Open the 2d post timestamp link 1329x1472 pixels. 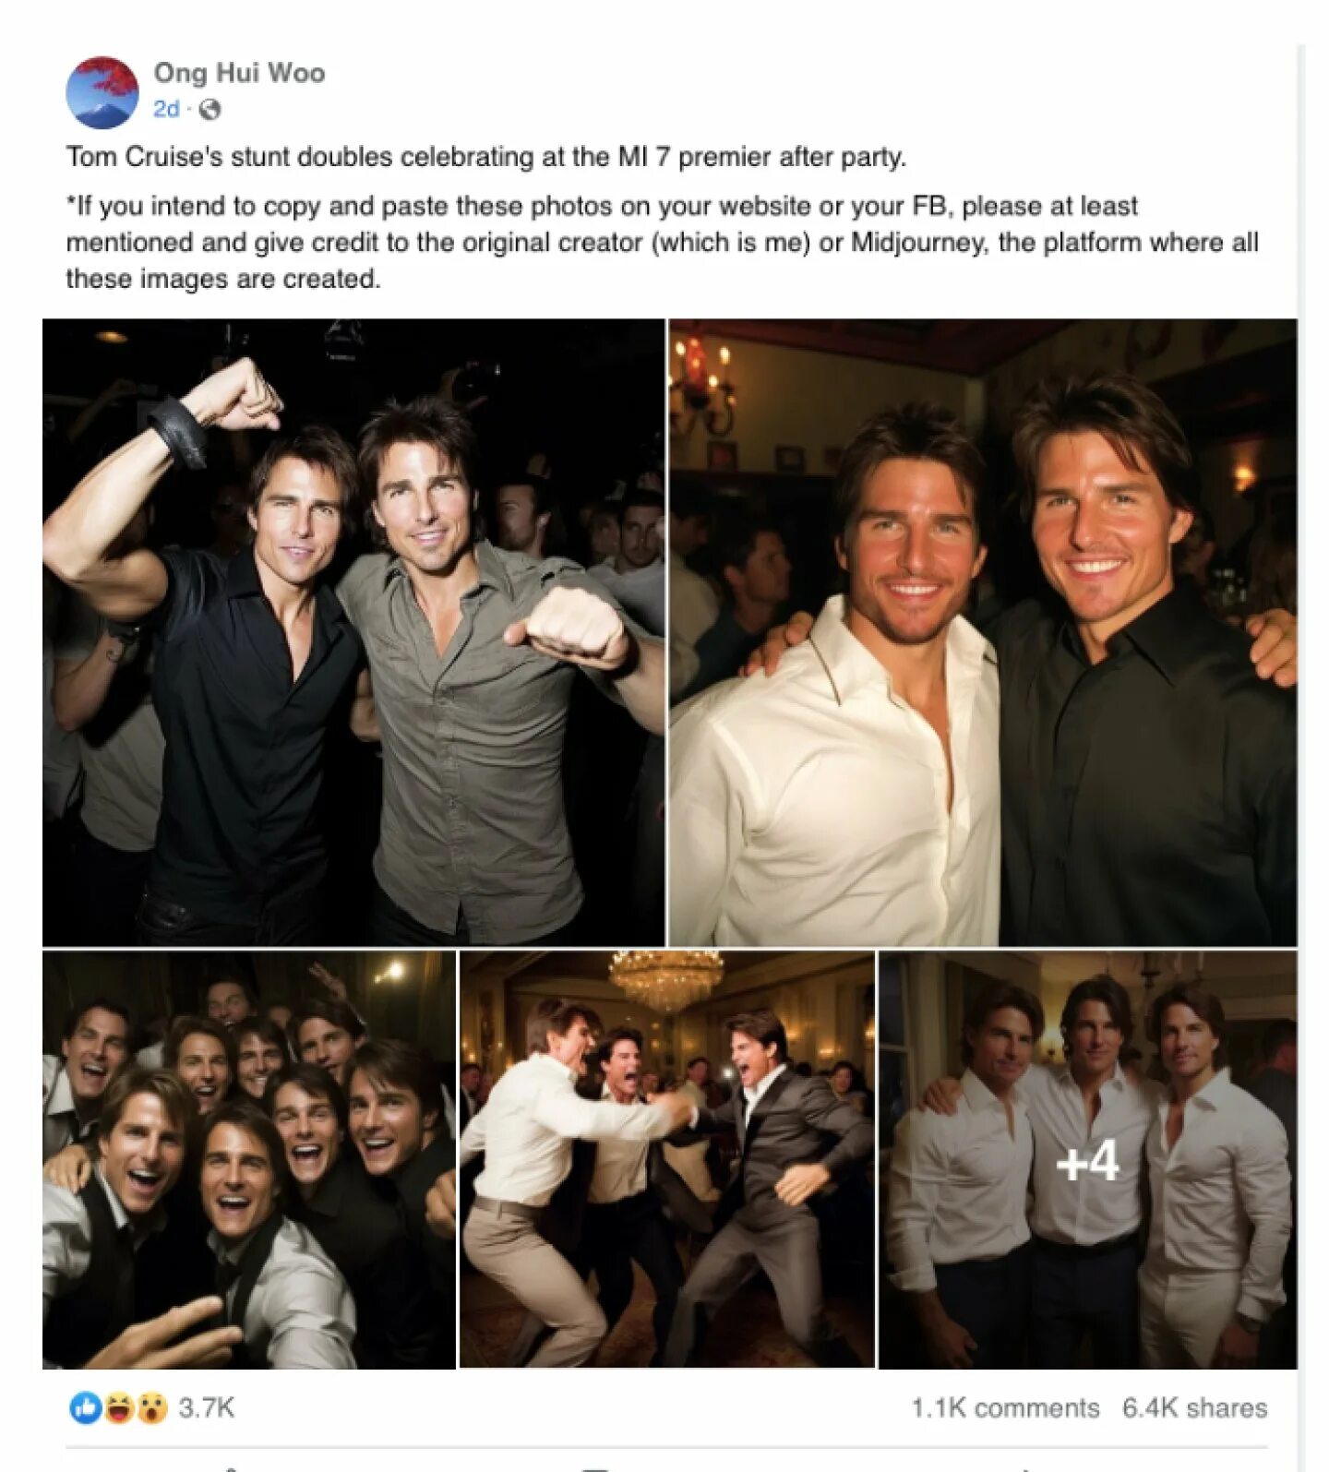[166, 109]
